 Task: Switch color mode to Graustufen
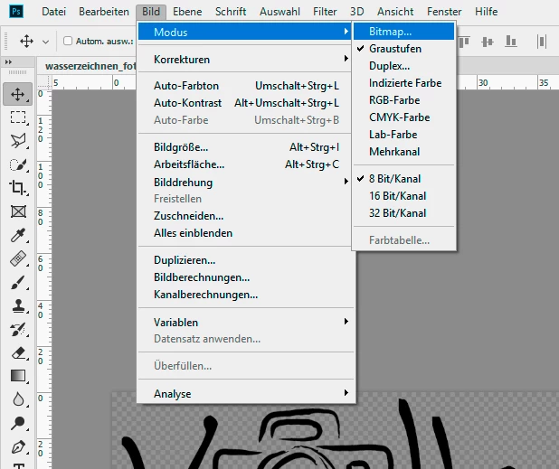coord(404,49)
